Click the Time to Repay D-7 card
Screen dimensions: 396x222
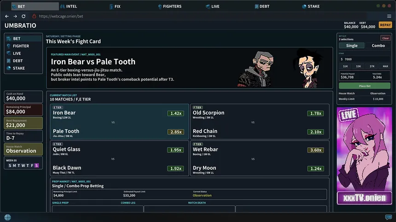point(23,136)
